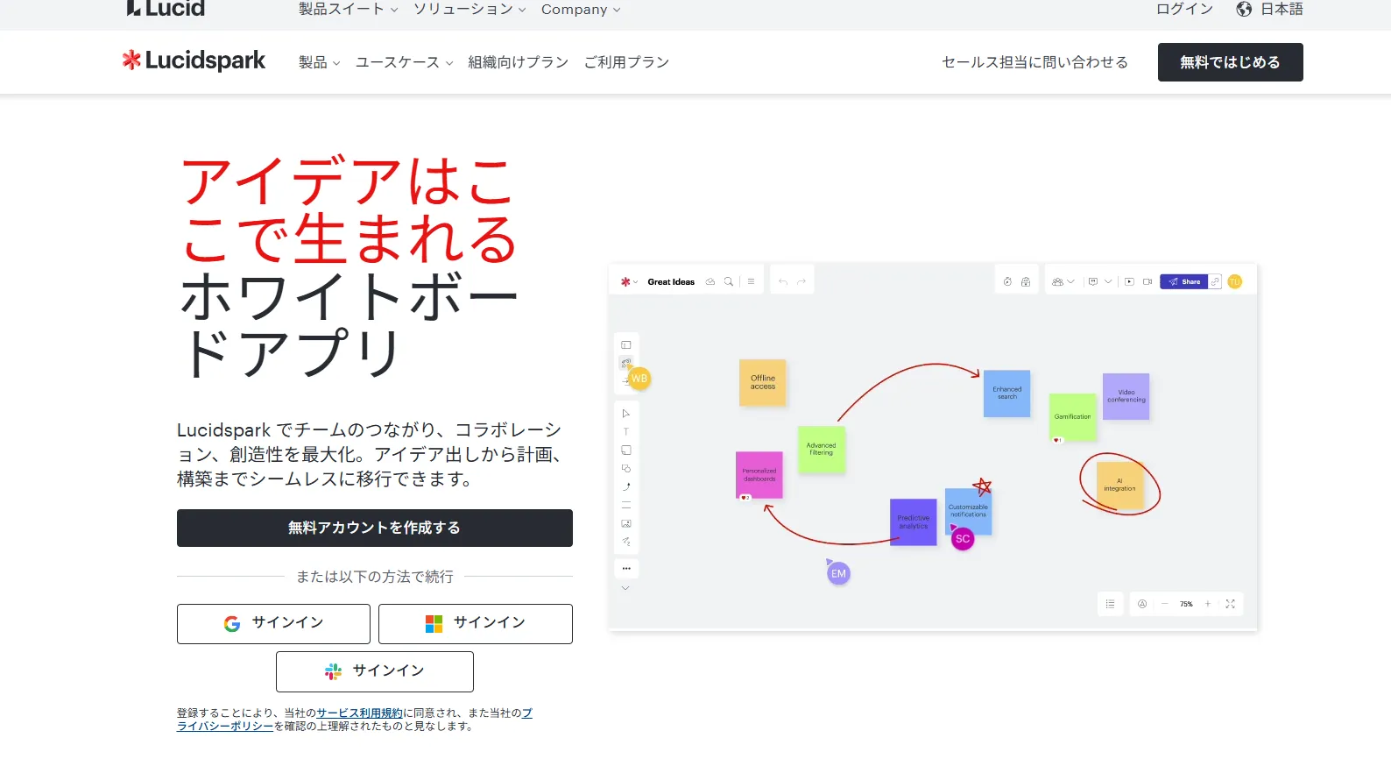Viewport: 1391px width, 759px height.
Task: Open the ご利用プラン menu item
Action: (626, 62)
